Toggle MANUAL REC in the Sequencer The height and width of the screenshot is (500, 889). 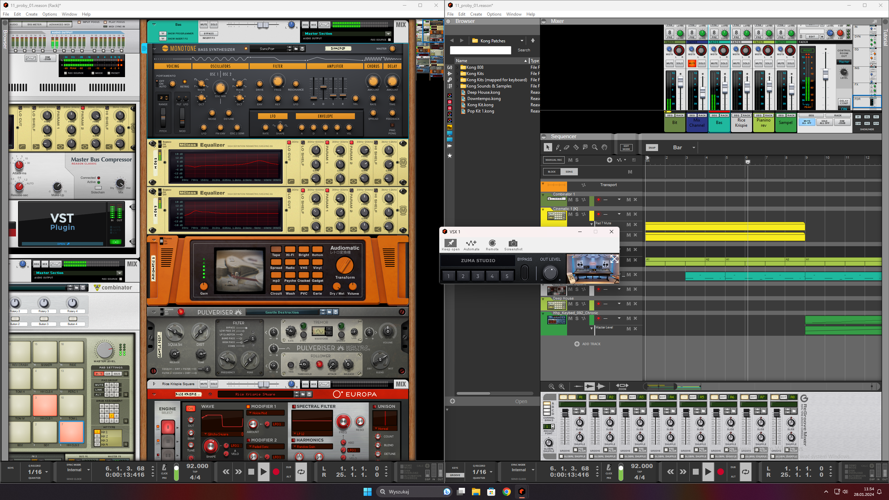[554, 160]
